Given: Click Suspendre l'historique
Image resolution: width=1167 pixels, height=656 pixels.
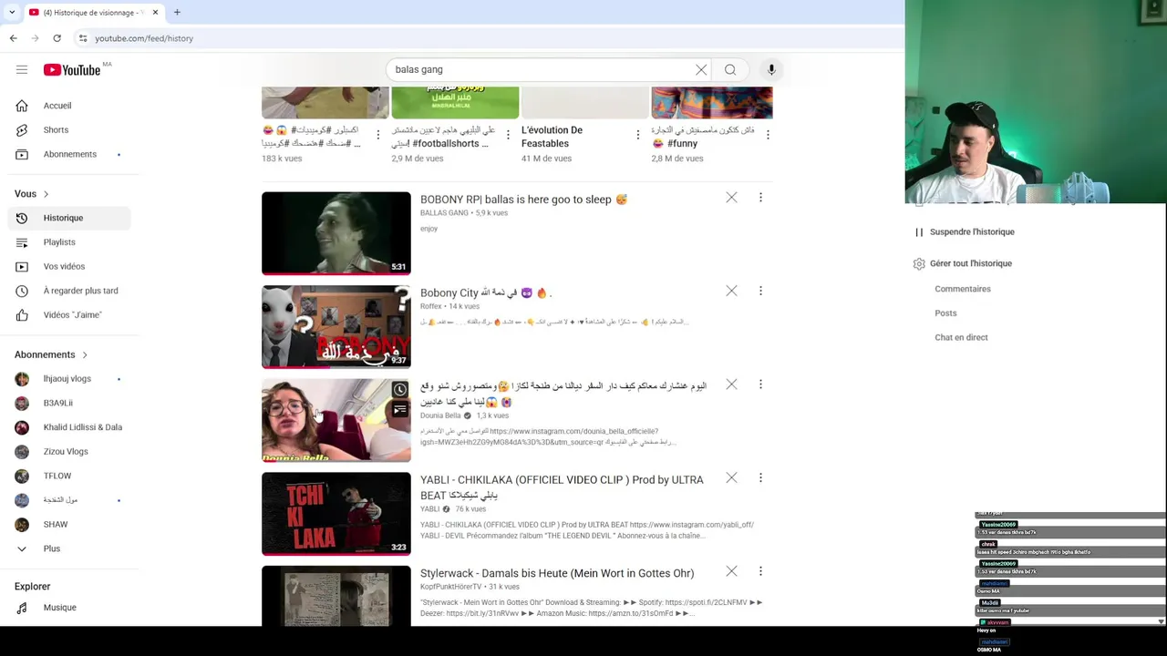Looking at the screenshot, I should click(972, 231).
